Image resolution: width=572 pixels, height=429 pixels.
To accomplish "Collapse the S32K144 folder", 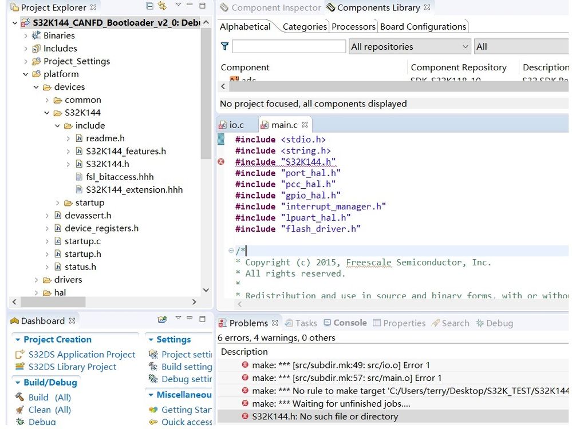I will 47,113.
